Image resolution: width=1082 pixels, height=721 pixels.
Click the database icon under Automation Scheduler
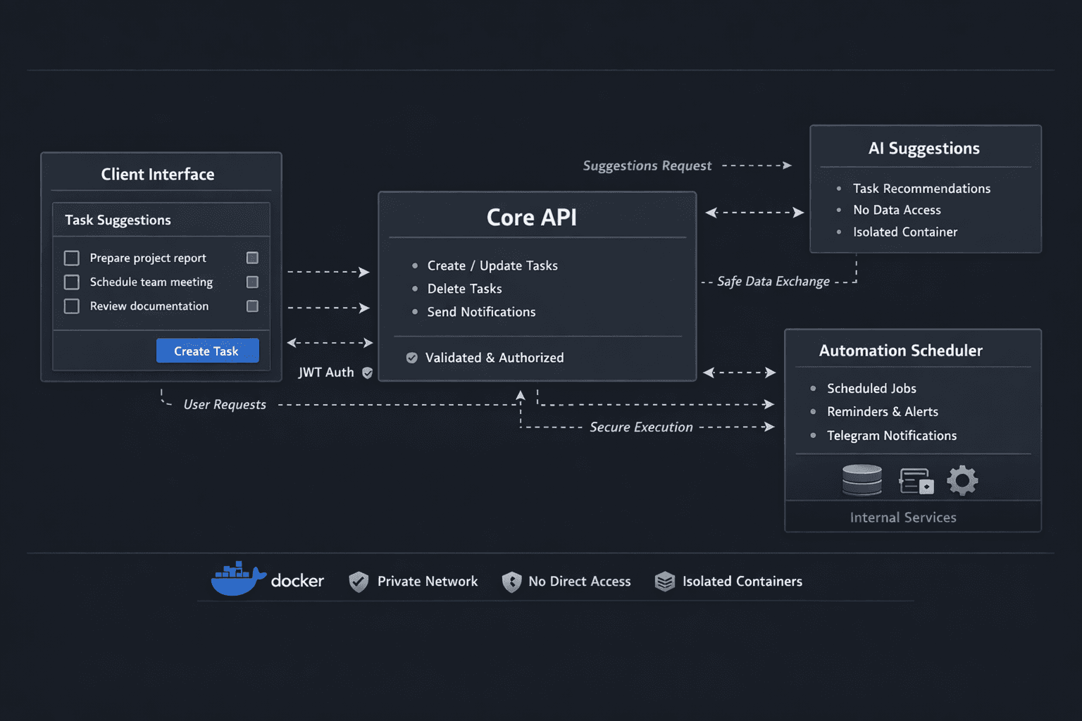click(861, 479)
